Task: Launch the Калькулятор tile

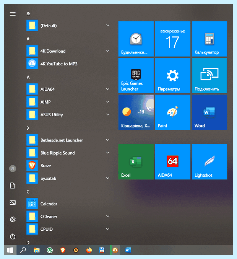Action: pyautogui.click(x=209, y=39)
